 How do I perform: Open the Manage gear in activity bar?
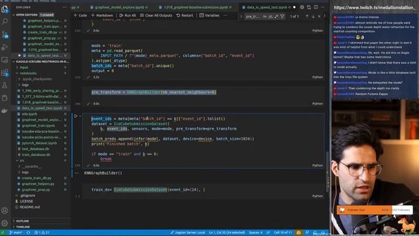(x=5, y=223)
